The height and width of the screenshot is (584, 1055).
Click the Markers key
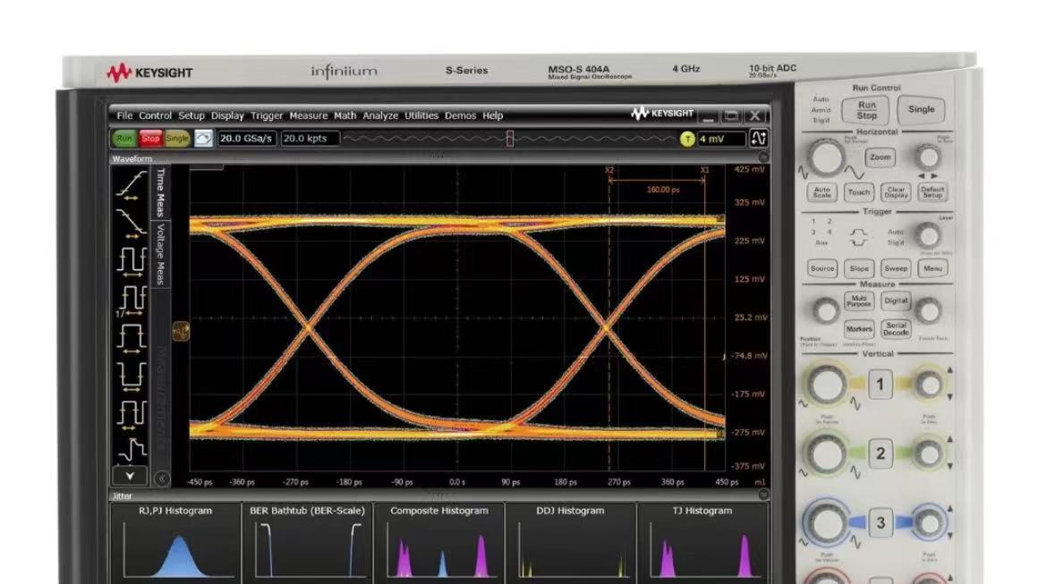tap(858, 329)
